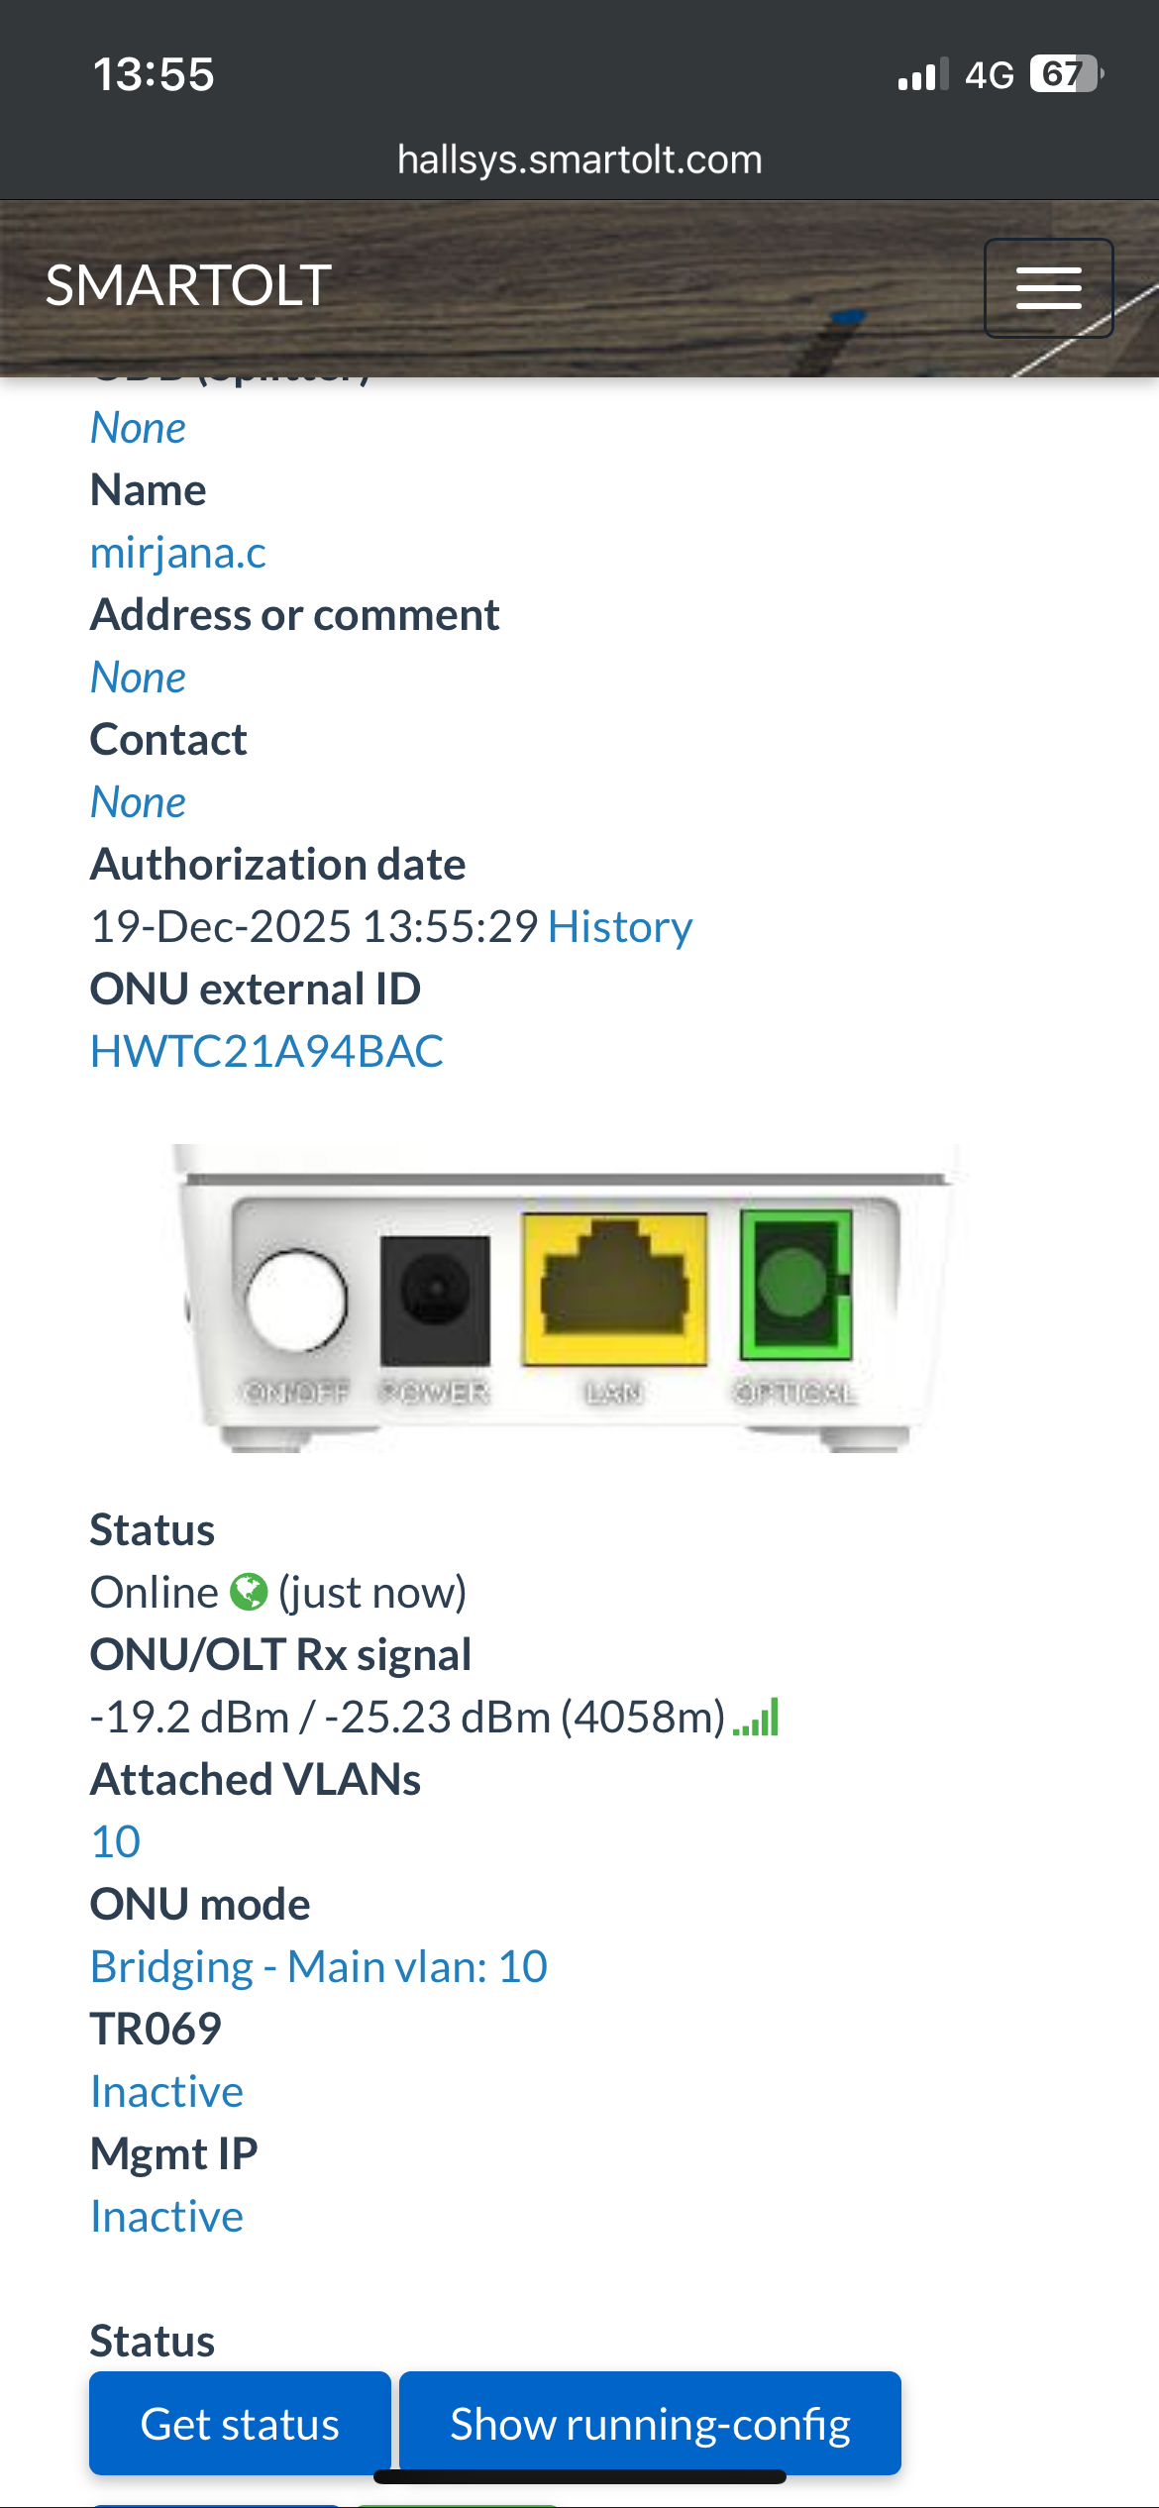Image resolution: width=1159 pixels, height=2508 pixels.
Task: Click the green online globe status icon
Action: click(249, 1593)
